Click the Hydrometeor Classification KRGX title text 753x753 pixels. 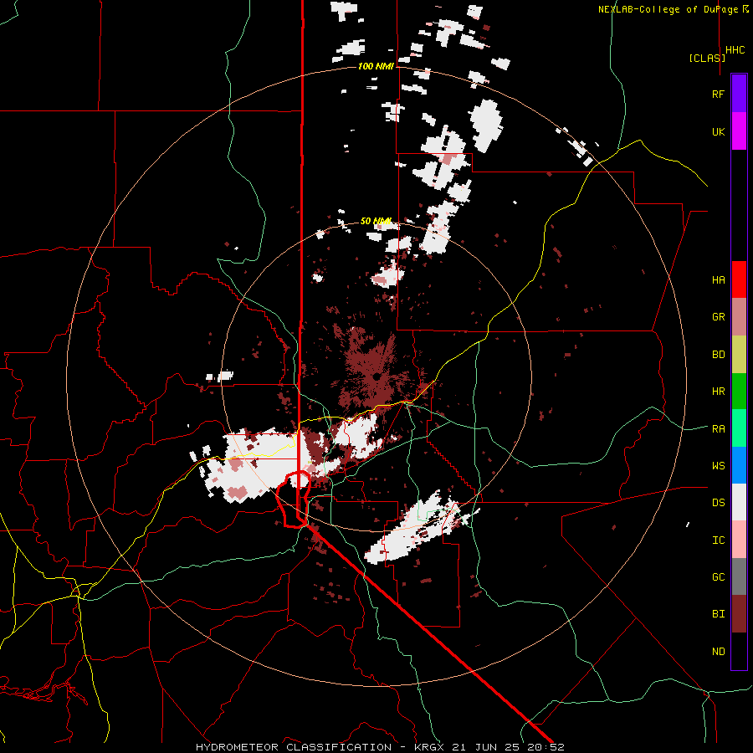pyautogui.click(x=380, y=747)
